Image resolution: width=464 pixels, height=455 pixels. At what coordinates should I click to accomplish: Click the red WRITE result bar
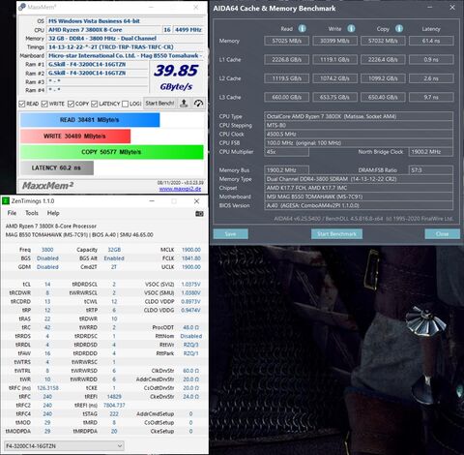tap(75, 136)
